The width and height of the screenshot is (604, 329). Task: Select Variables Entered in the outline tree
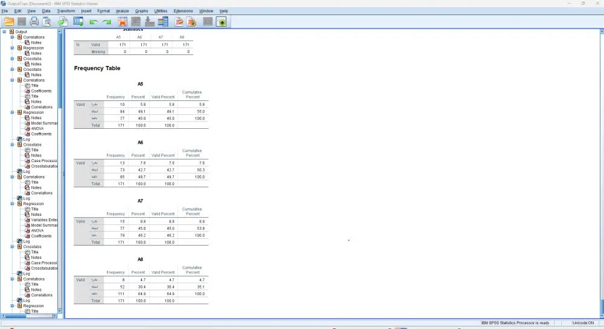point(44,220)
